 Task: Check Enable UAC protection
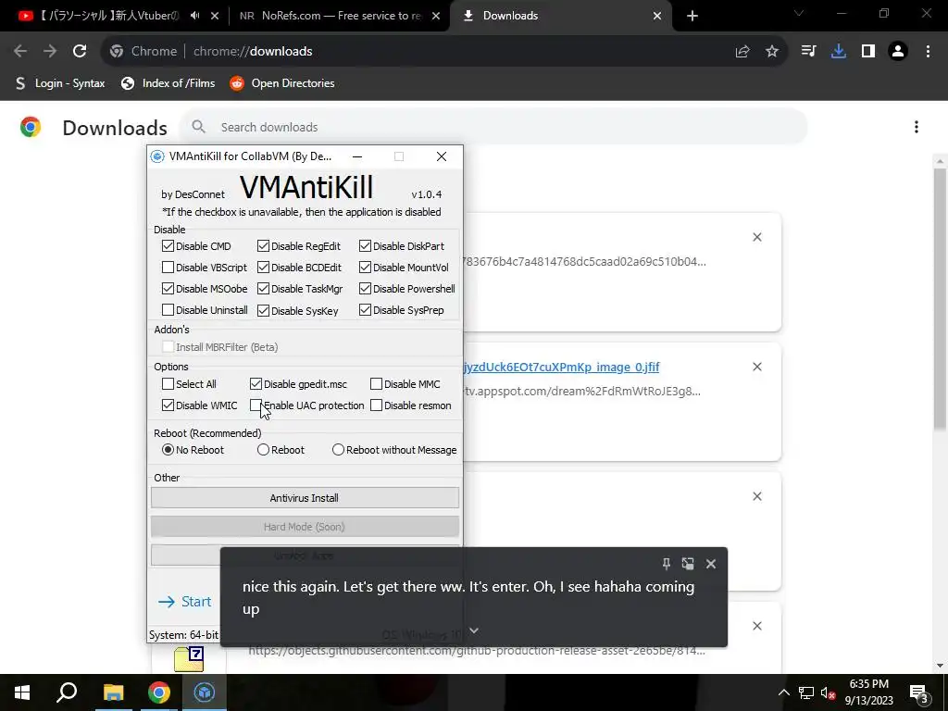point(256,405)
